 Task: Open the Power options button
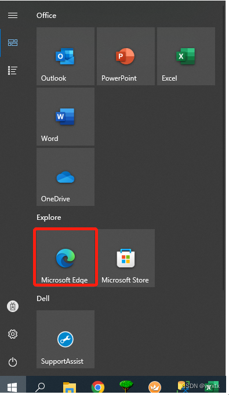13,363
